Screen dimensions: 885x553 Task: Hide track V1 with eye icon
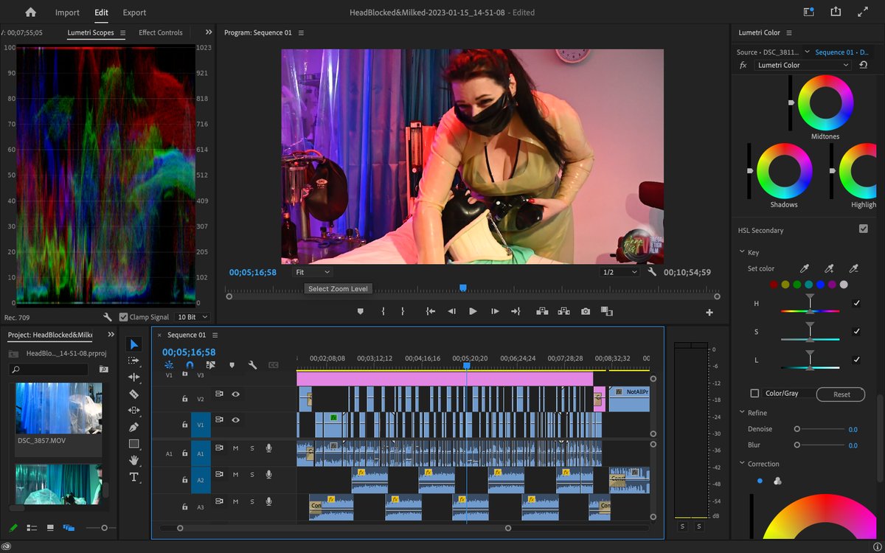coord(235,420)
